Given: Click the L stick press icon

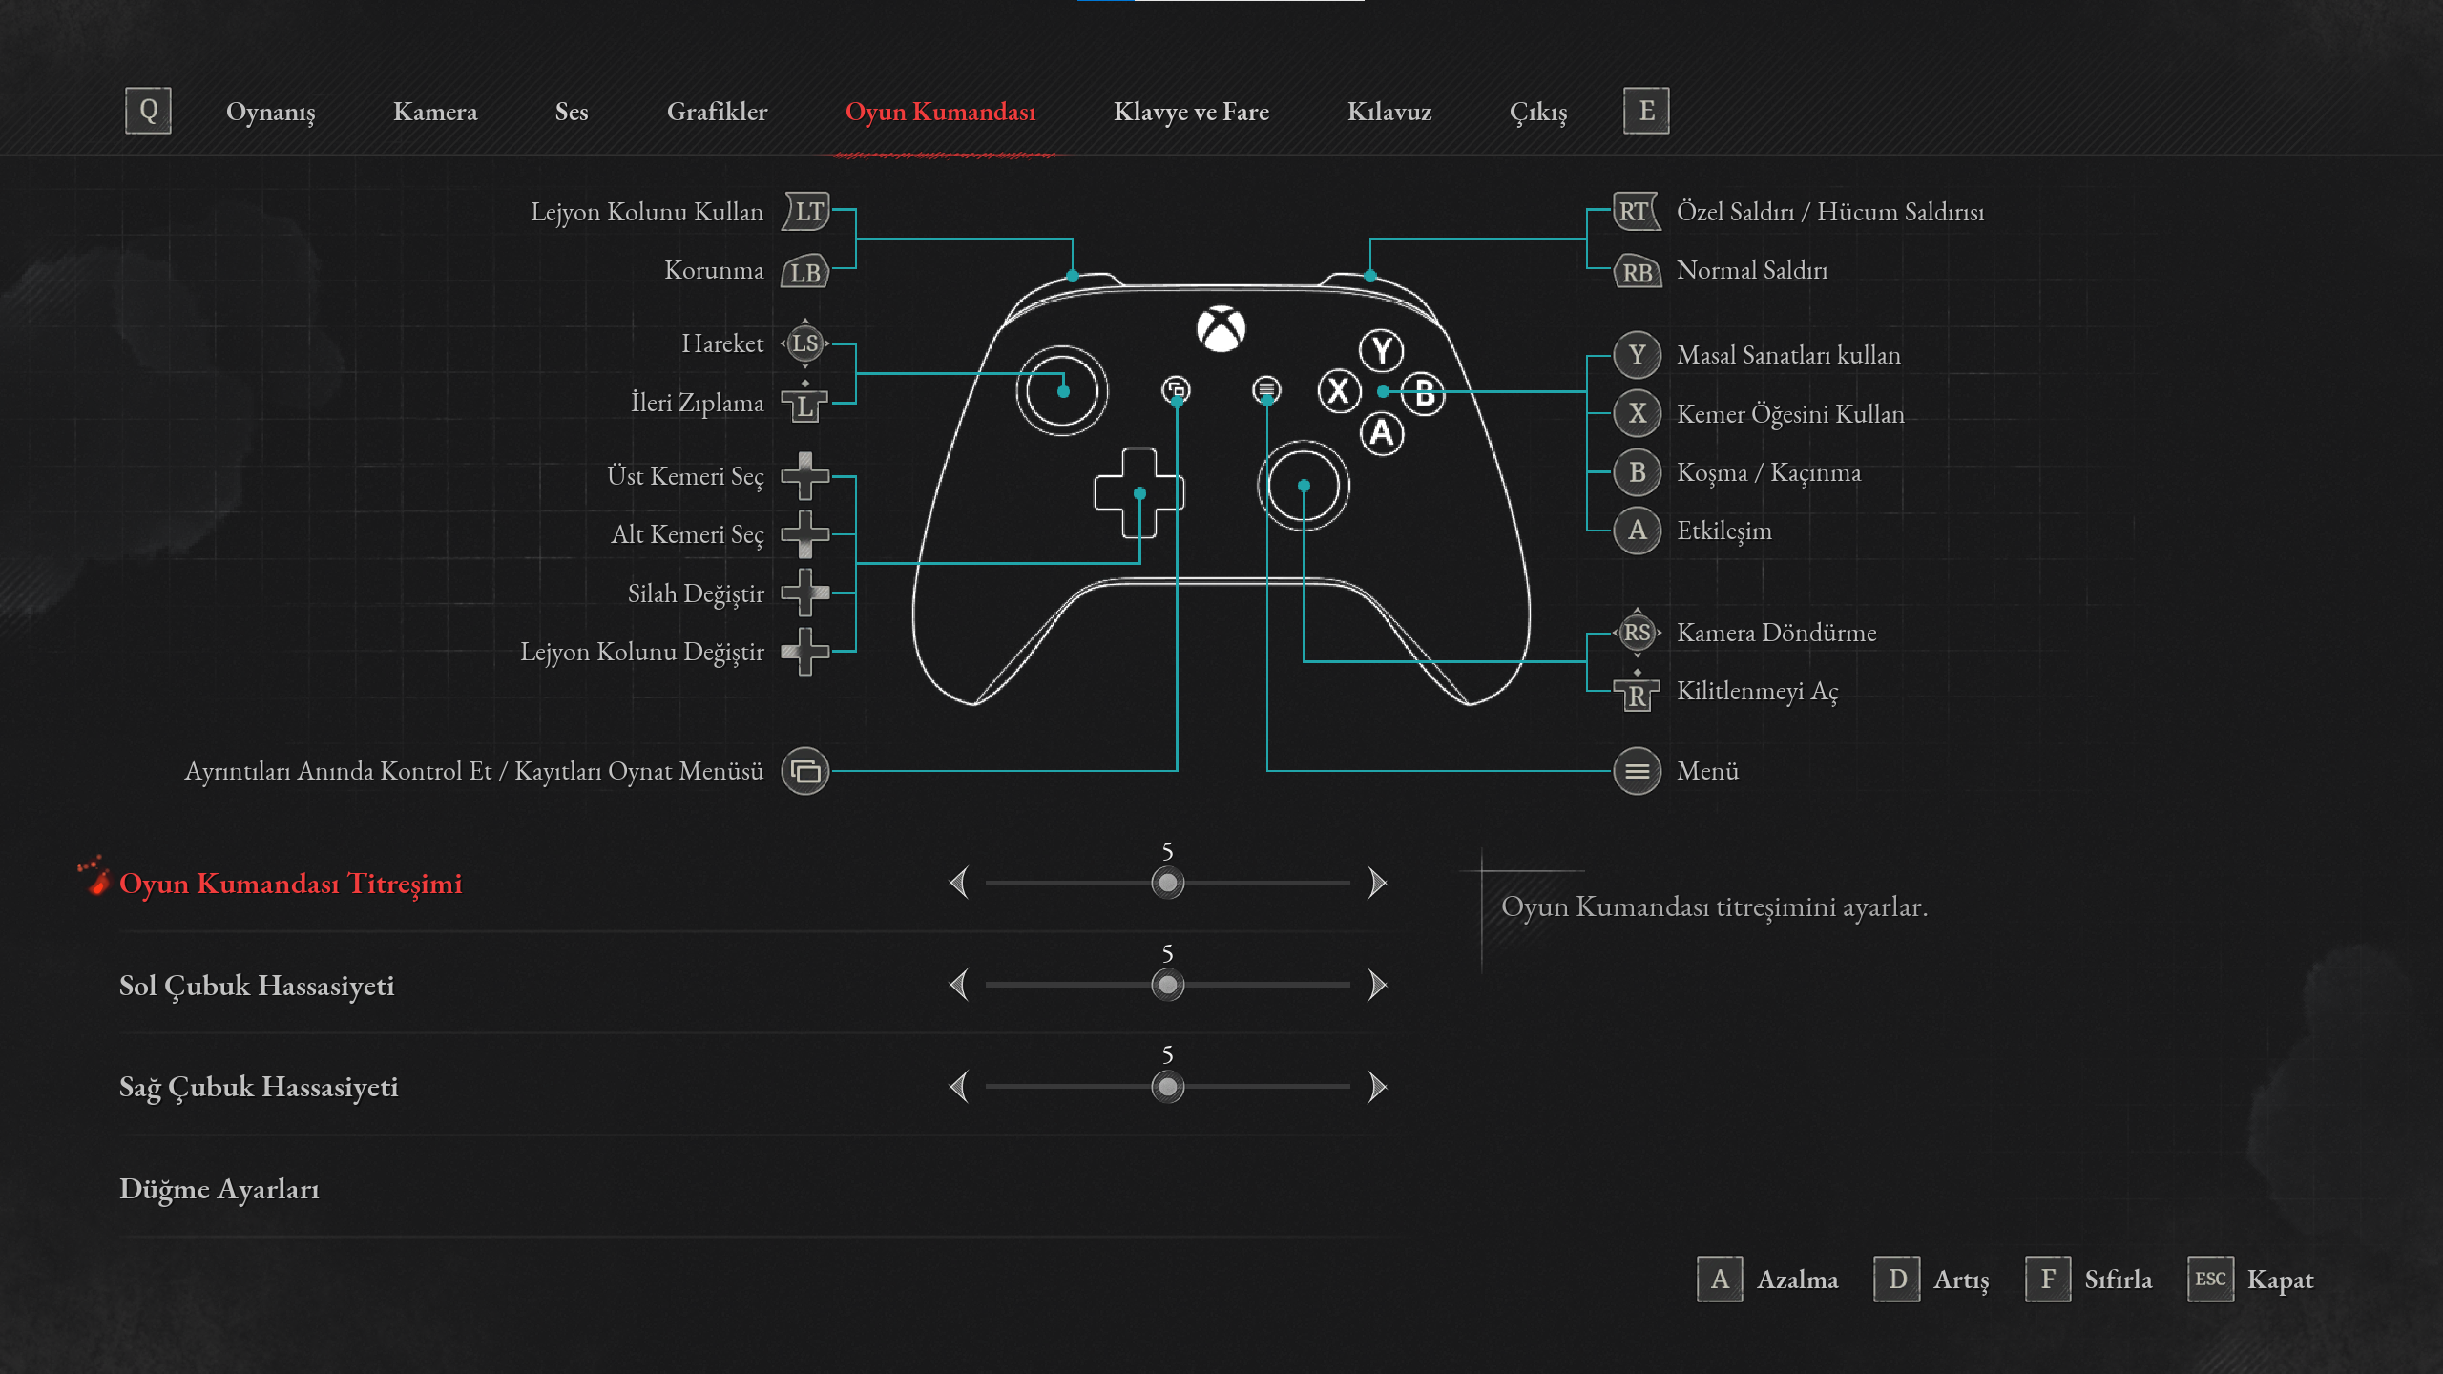Looking at the screenshot, I should tap(805, 403).
